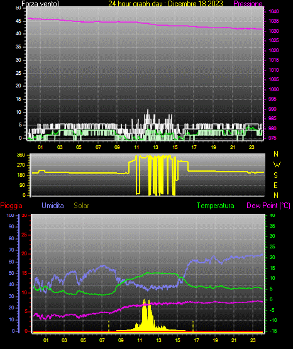Click the E compass letter on wind scale
Screen dimensions: 293x349
coord(275,185)
